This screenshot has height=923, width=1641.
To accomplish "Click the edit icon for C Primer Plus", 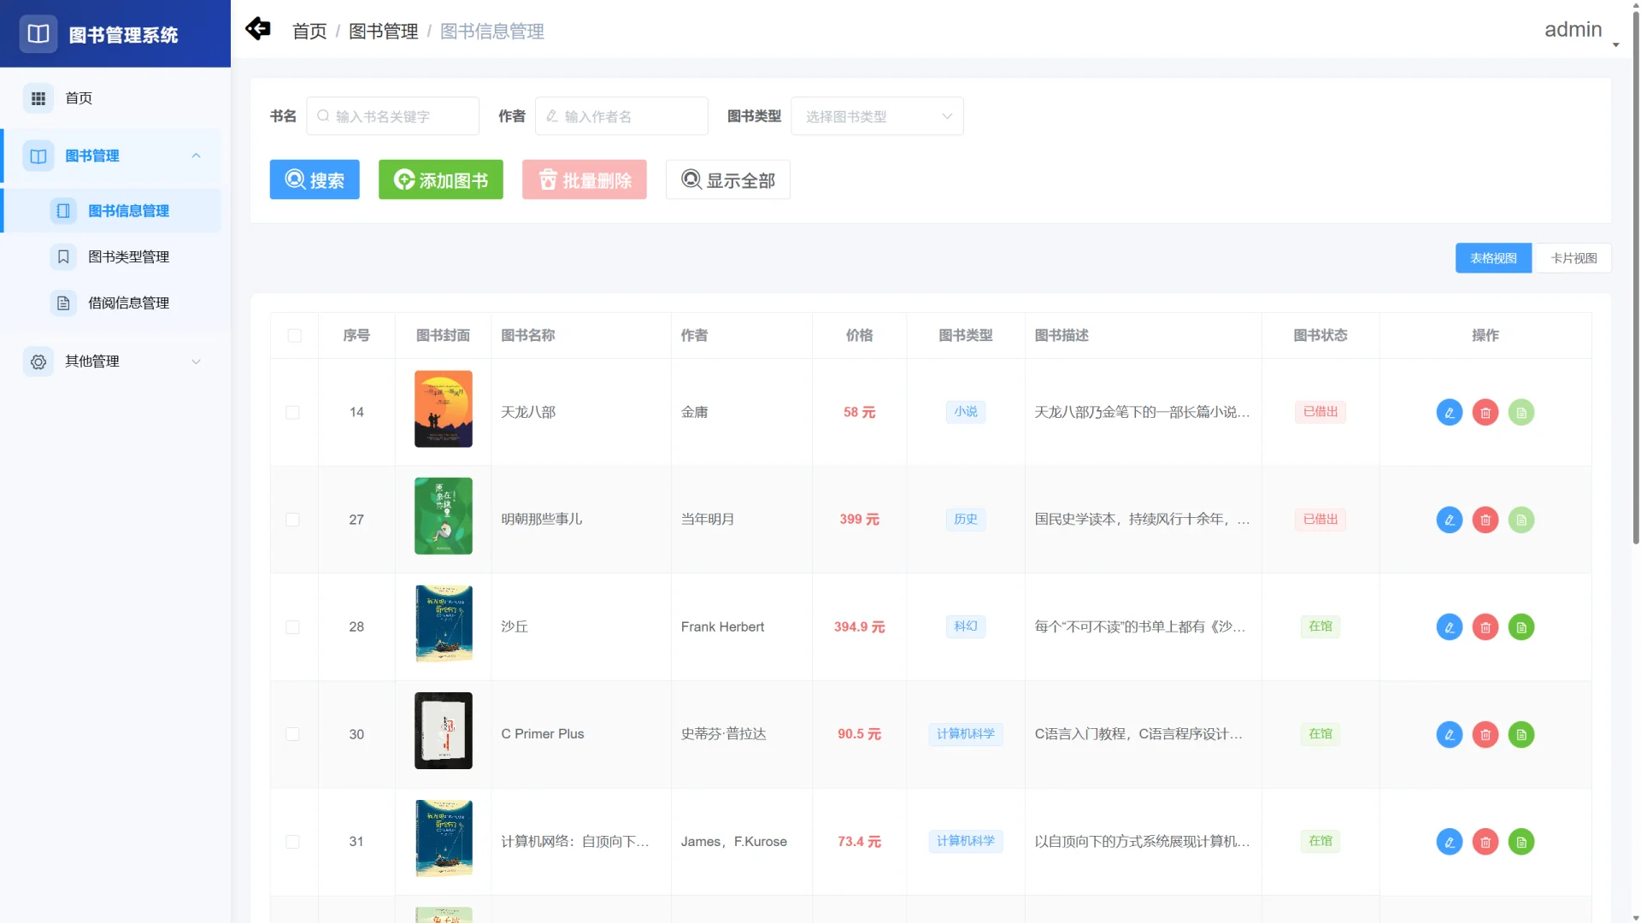I will point(1450,734).
